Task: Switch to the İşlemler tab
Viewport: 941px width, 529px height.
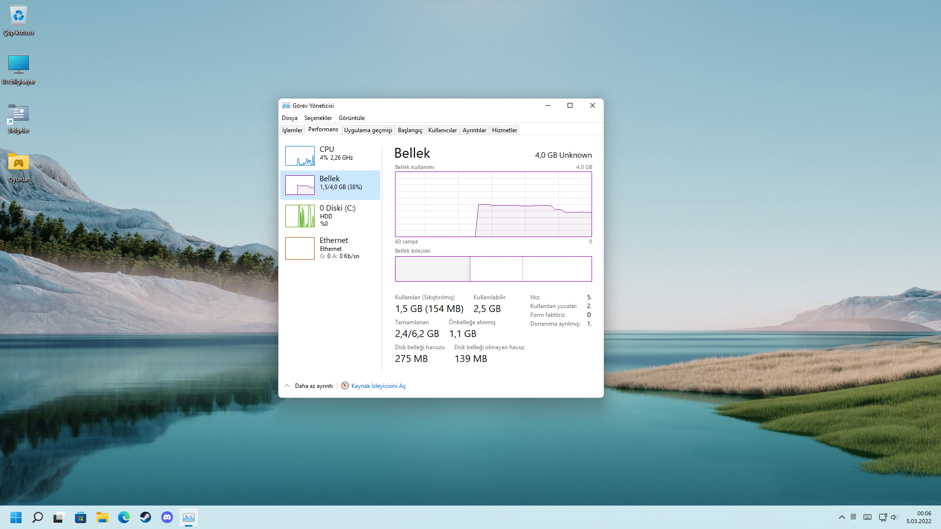Action: [292, 130]
